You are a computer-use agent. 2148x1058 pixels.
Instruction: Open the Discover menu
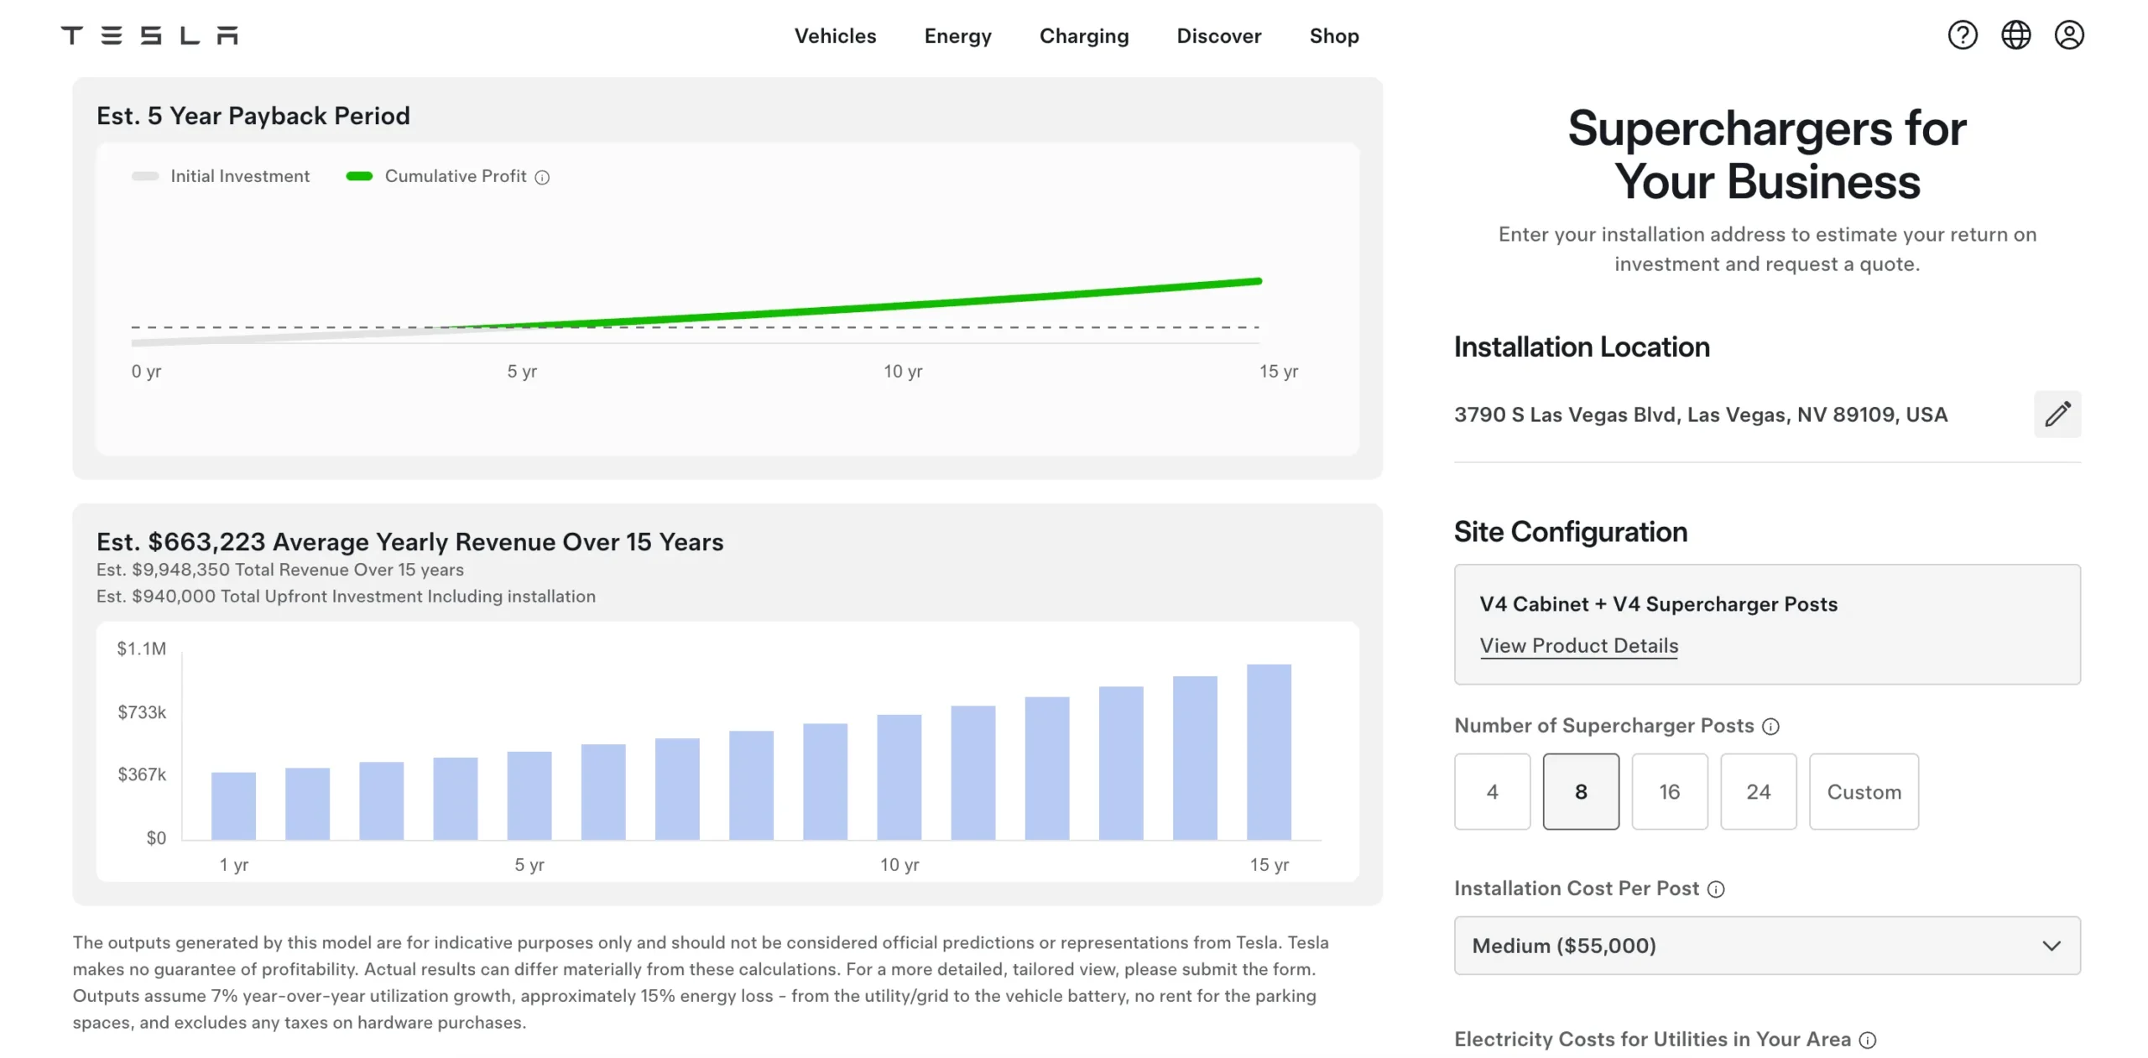(x=1218, y=36)
